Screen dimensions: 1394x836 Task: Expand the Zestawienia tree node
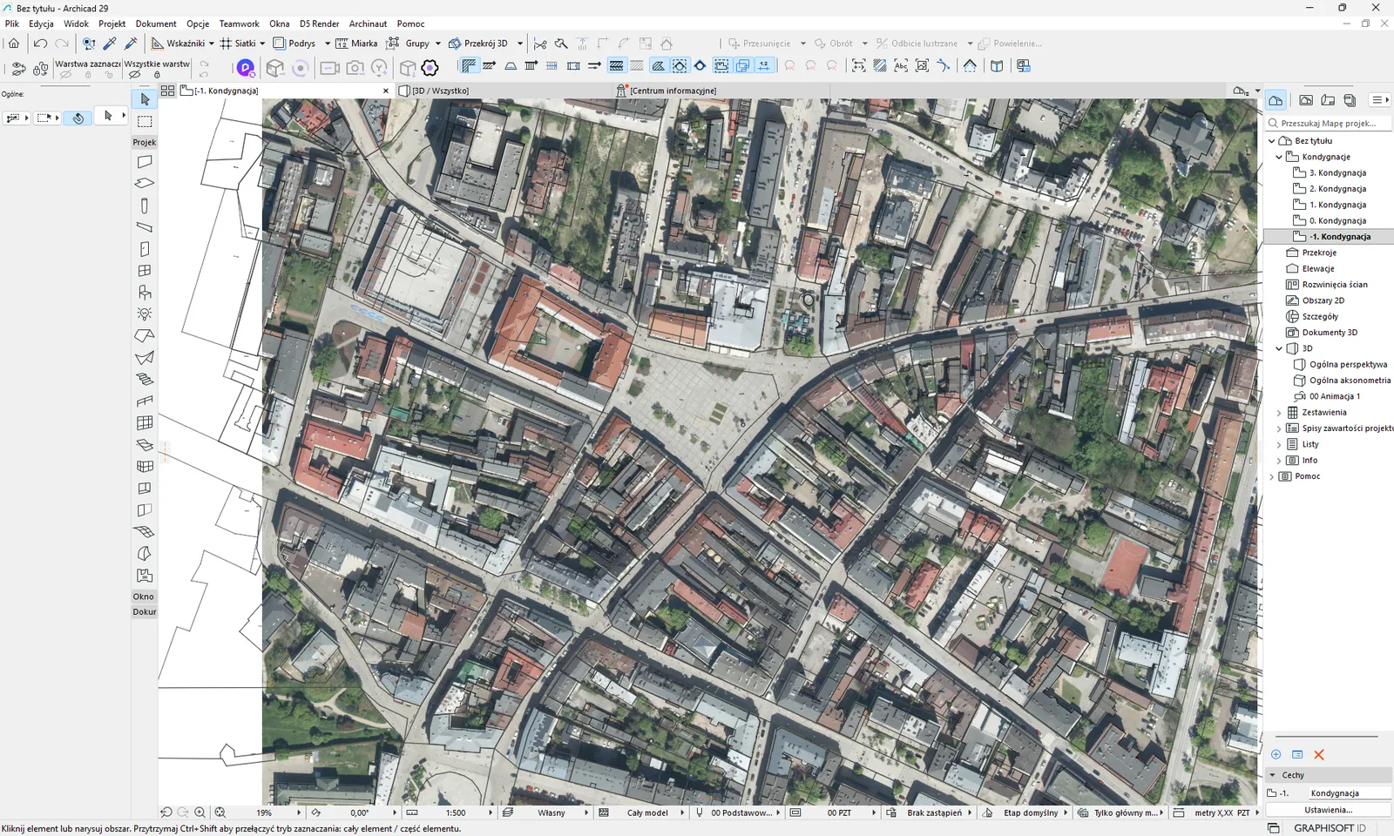[x=1279, y=413]
